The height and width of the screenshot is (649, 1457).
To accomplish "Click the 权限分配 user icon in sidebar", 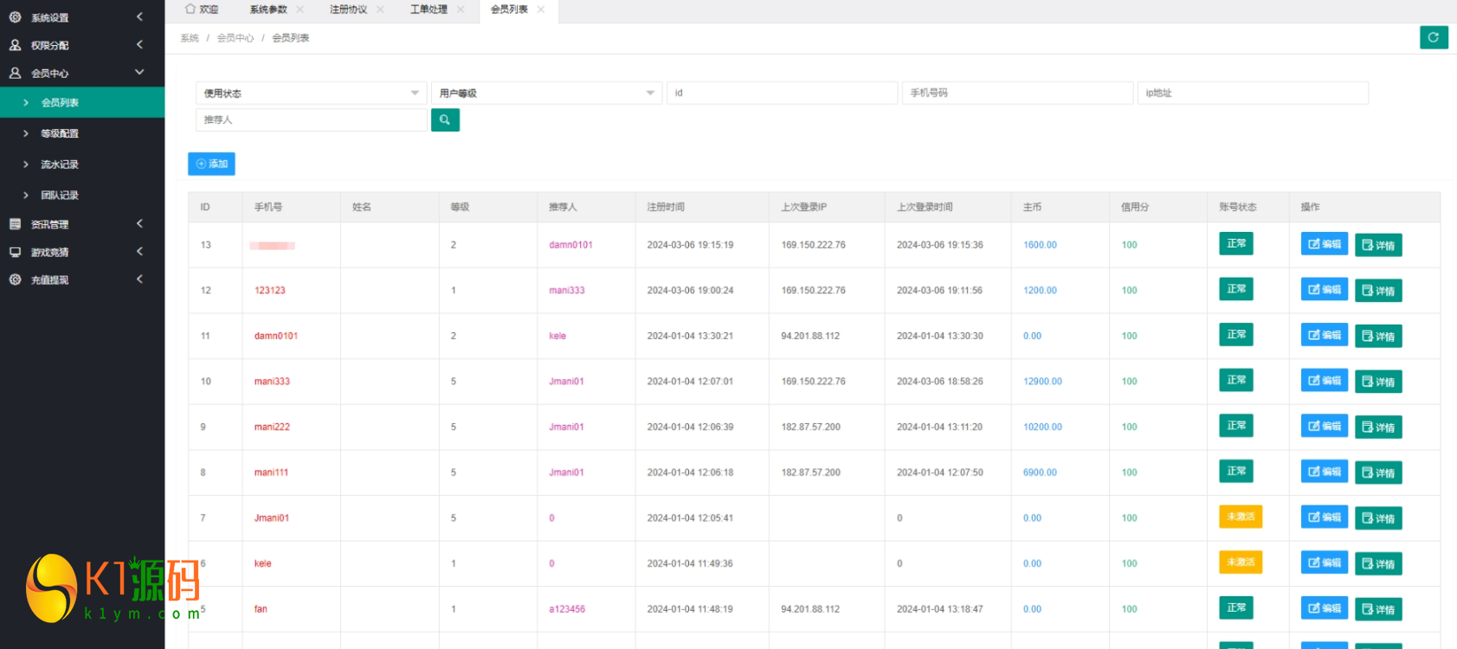I will pyautogui.click(x=15, y=45).
